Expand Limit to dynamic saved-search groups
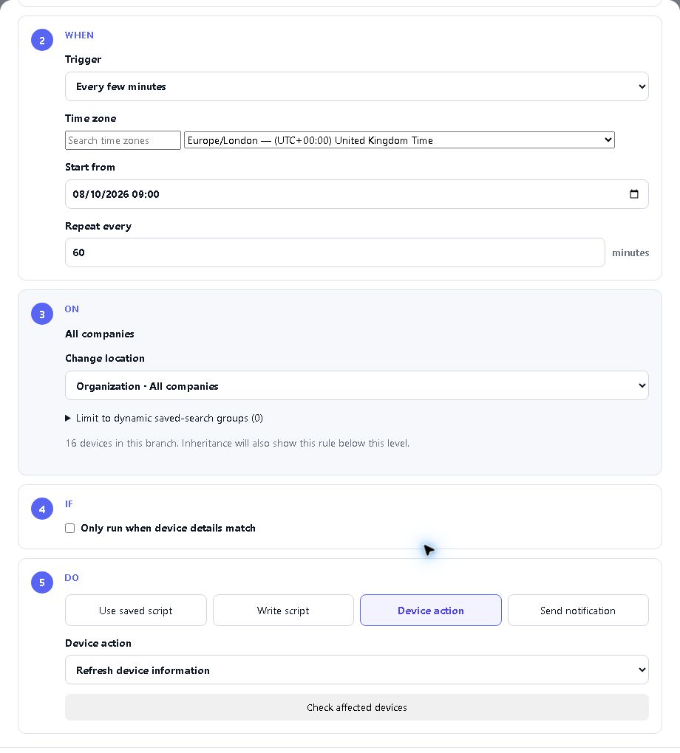The width and height of the screenshot is (680, 753). coord(164,419)
